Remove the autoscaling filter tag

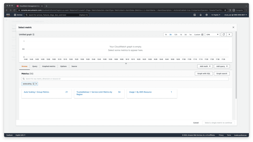36,84
